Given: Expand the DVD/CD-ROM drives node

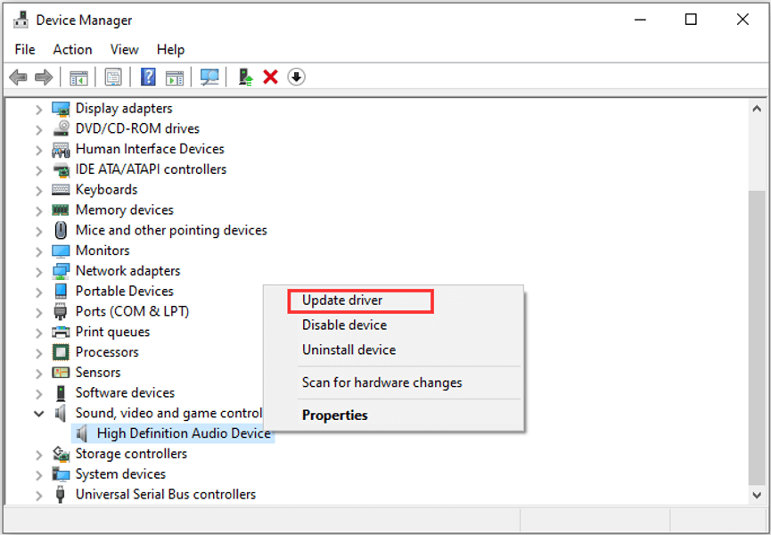Looking at the screenshot, I should point(39,129).
